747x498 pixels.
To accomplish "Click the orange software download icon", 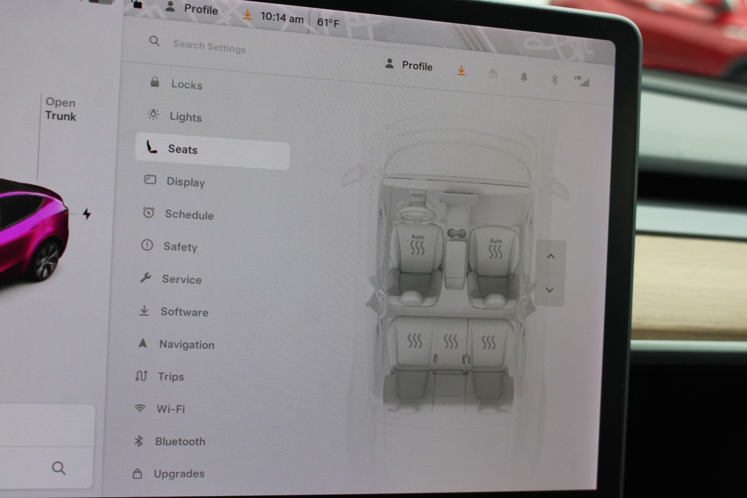I will pyautogui.click(x=461, y=71).
